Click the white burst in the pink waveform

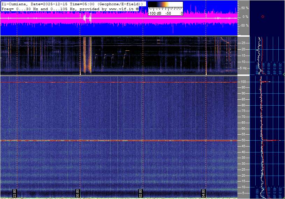tap(86, 17)
